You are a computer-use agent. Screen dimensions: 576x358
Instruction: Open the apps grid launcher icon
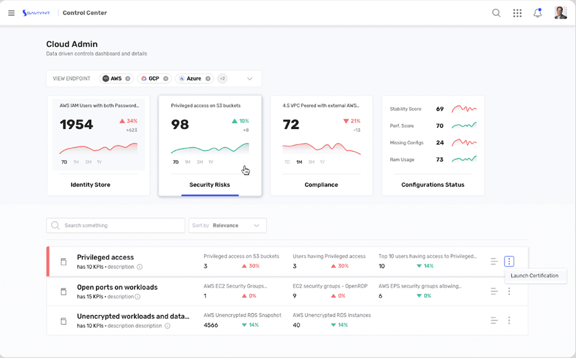(517, 13)
